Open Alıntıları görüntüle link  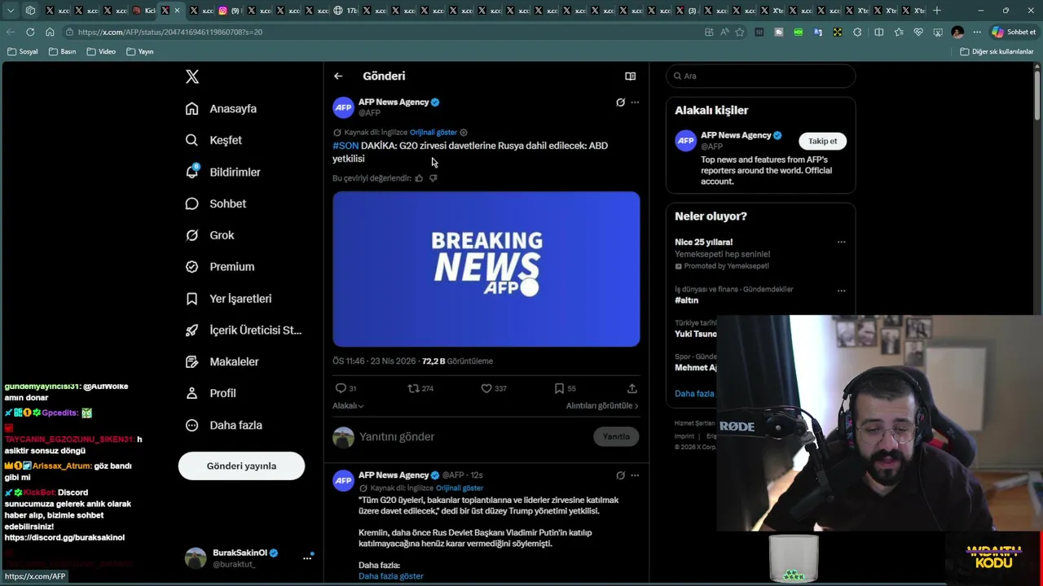(602, 405)
